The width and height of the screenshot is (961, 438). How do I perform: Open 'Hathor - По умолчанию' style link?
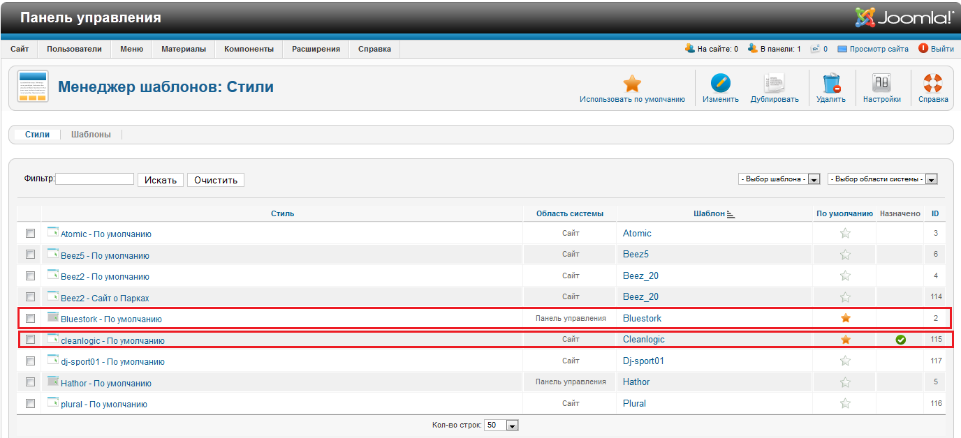pyautogui.click(x=105, y=384)
